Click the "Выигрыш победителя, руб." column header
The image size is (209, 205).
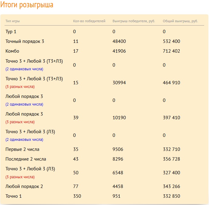point(133,21)
